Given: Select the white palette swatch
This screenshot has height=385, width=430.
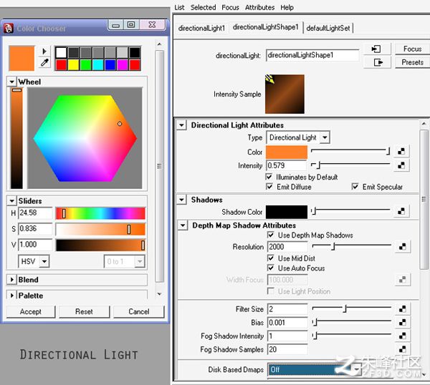Looking at the screenshot, I should [61, 52].
